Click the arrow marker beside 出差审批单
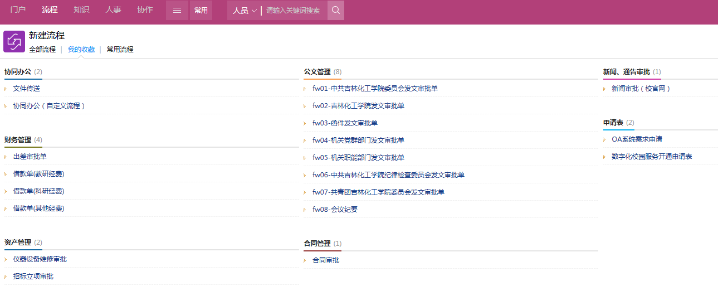718x286 pixels. 6,157
